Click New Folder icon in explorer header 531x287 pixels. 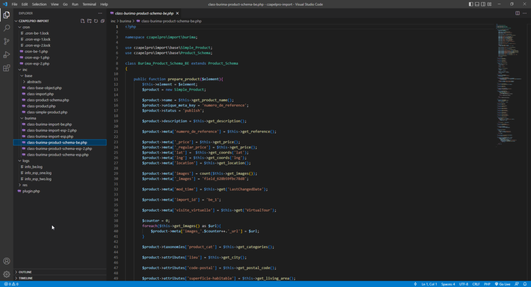(89, 21)
